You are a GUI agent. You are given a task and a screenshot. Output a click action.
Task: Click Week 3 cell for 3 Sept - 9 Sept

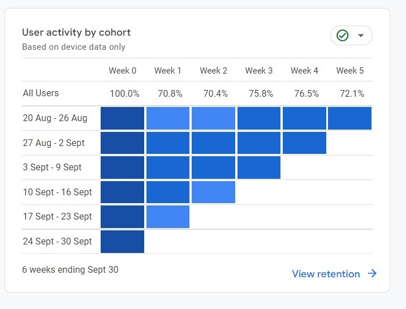[259, 168]
